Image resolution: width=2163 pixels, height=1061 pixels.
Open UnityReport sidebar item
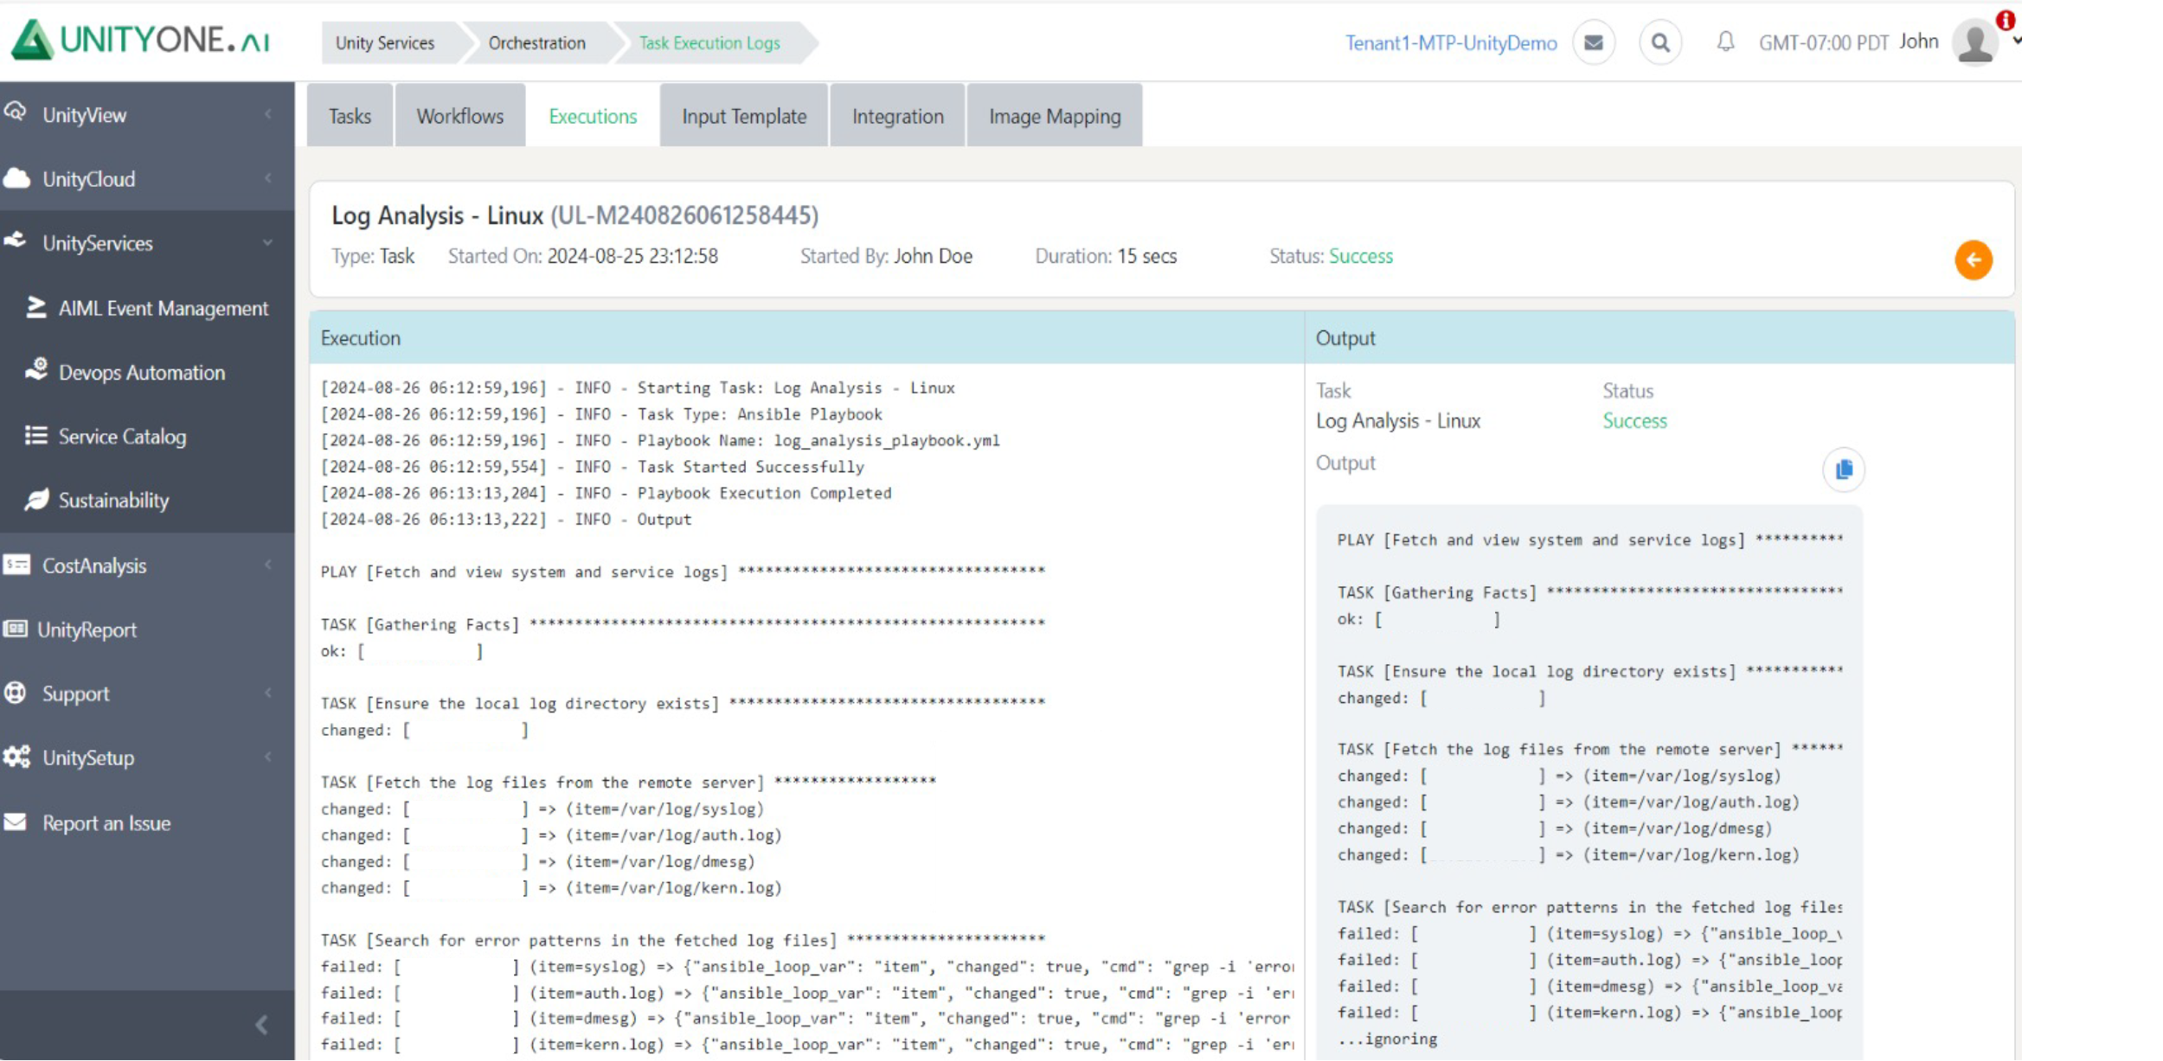[x=87, y=630]
